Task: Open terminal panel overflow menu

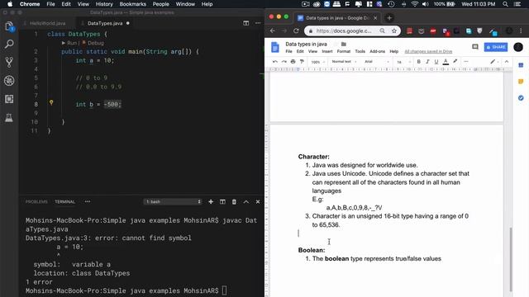Action: click(x=88, y=201)
